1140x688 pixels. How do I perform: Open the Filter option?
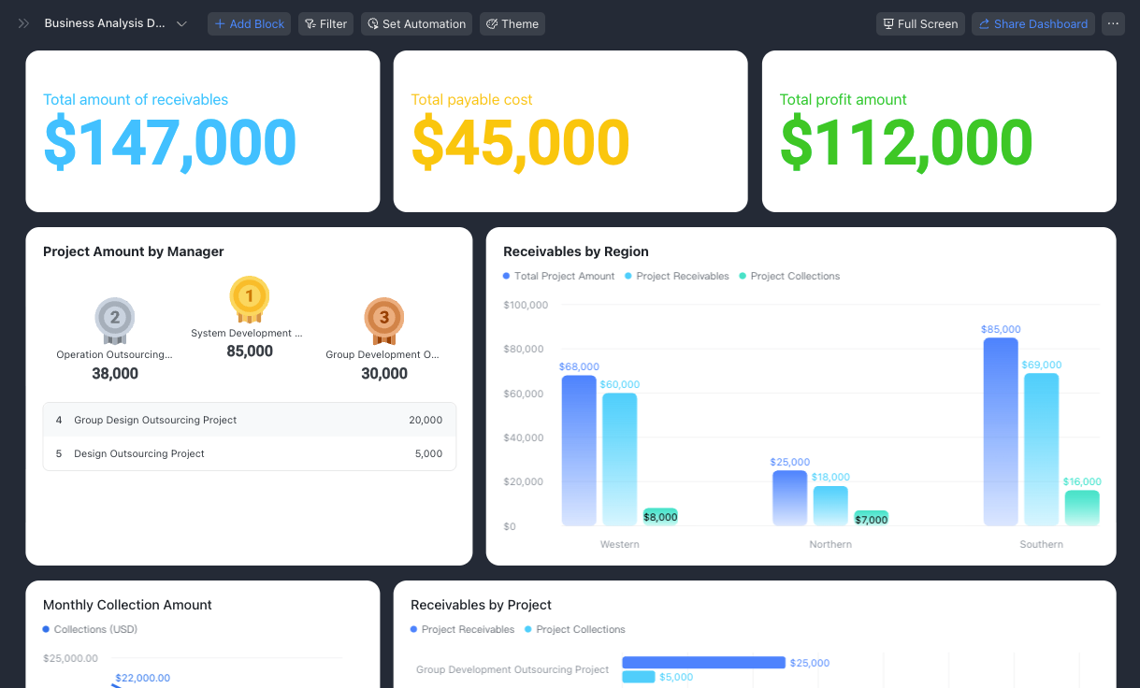coord(325,23)
